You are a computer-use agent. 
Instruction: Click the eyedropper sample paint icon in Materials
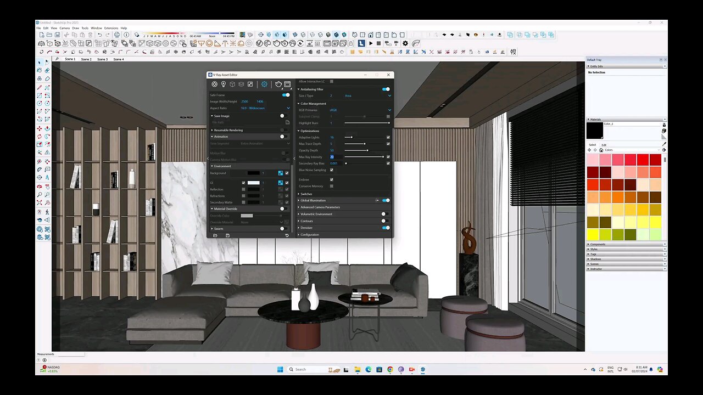(664, 144)
